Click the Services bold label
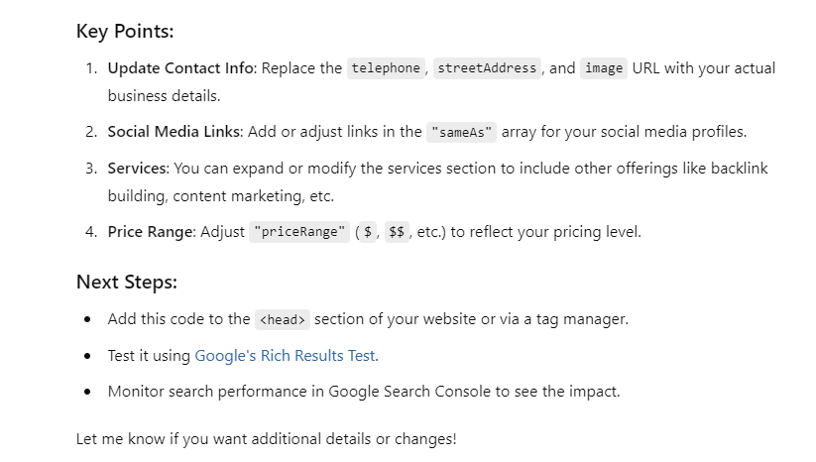 click(138, 169)
